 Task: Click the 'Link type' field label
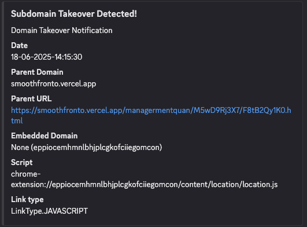[x=27, y=200]
